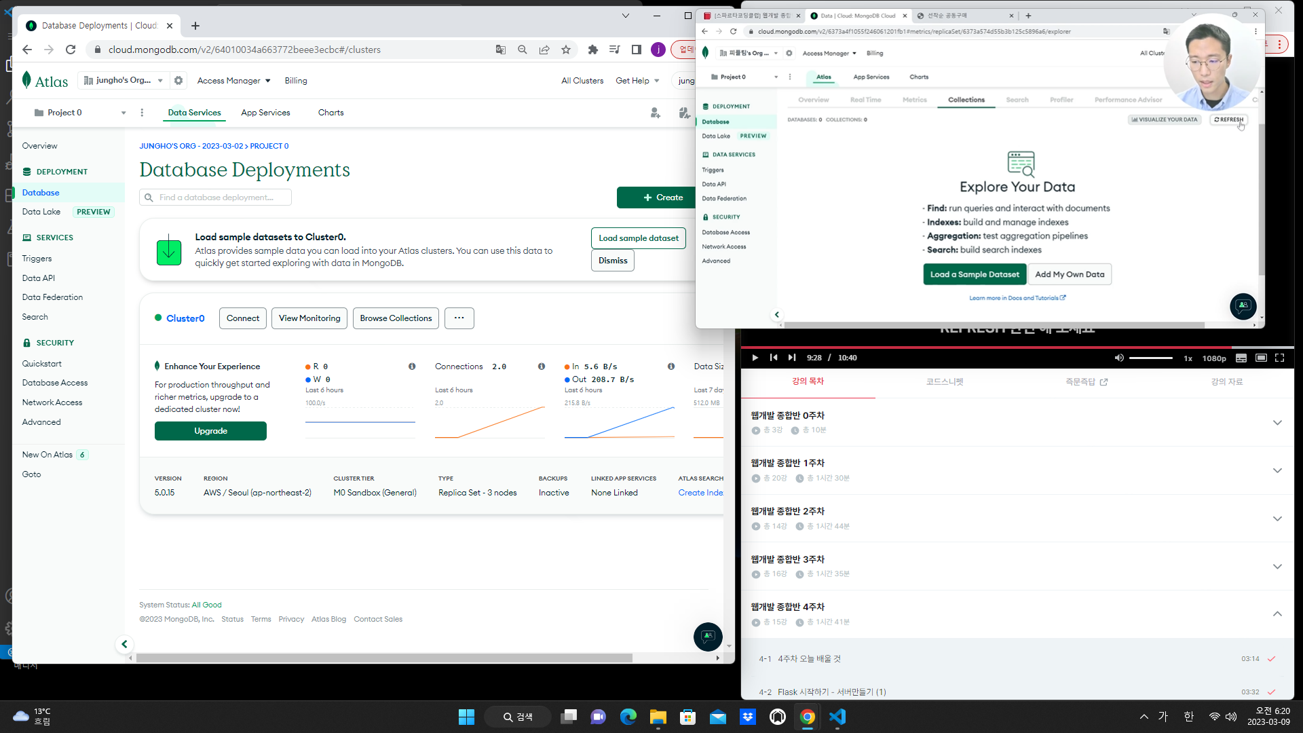
Task: Open the Get Help dropdown
Action: [x=637, y=81]
